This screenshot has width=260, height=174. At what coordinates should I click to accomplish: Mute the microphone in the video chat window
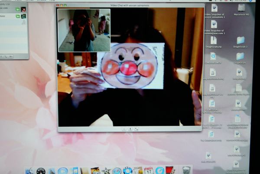(x=130, y=129)
